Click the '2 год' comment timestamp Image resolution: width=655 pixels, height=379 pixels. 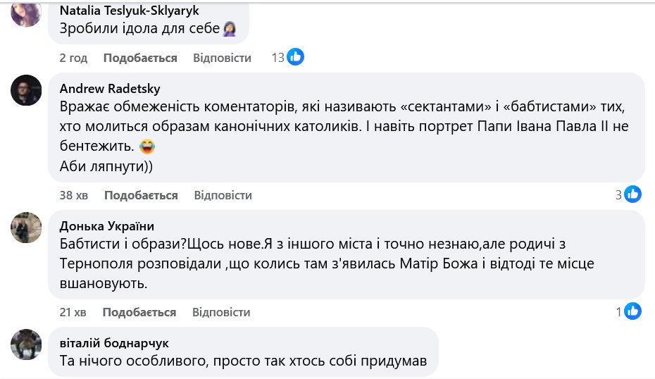pyautogui.click(x=73, y=58)
